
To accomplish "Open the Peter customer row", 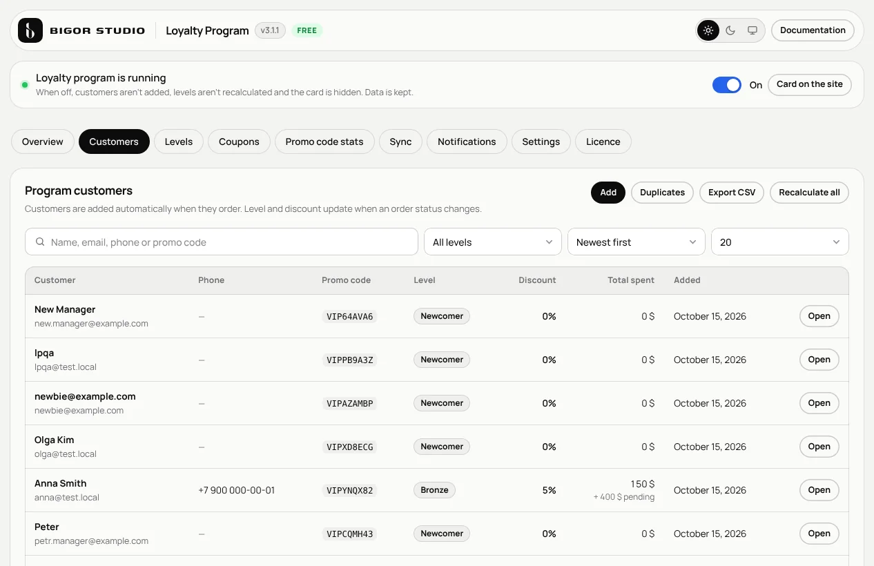I will pos(819,534).
